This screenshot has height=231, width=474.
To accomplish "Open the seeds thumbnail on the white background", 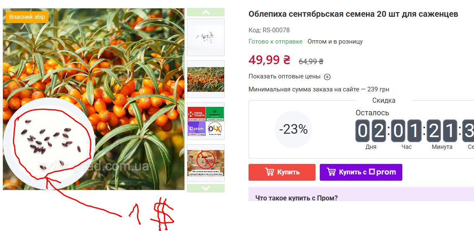I will (205, 37).
